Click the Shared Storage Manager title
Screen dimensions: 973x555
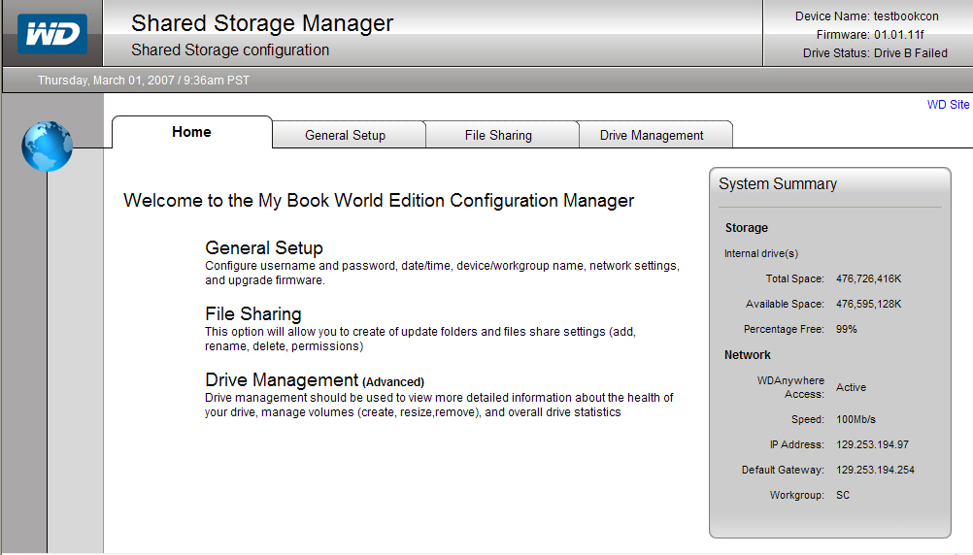tap(262, 23)
